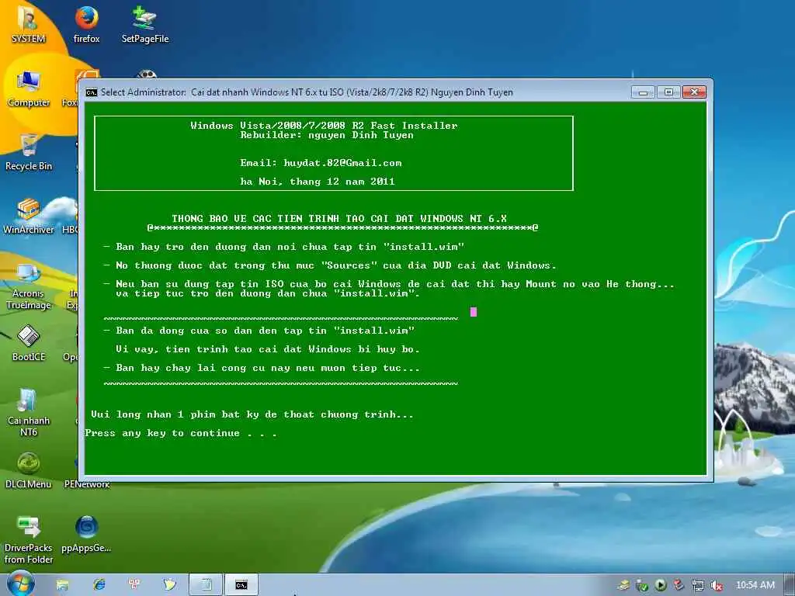Minimize the Administrator console window
The height and width of the screenshot is (596, 795).
click(643, 92)
